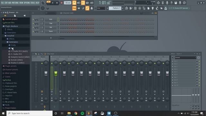Click the tempo value 130.000 field
Viewport: 206px width, 116px height.
point(68,3)
